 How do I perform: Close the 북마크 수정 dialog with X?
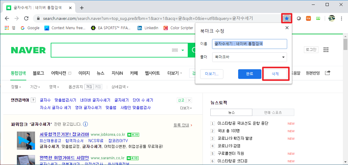click(287, 28)
